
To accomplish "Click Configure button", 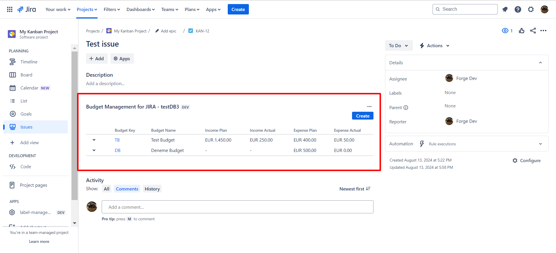I will point(526,161).
